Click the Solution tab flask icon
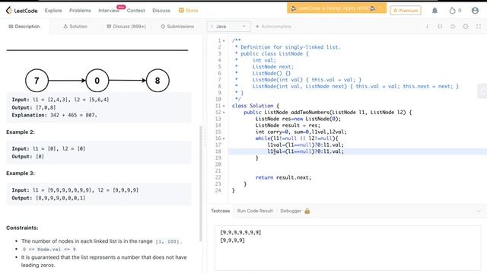487x274 pixels. pos(65,27)
